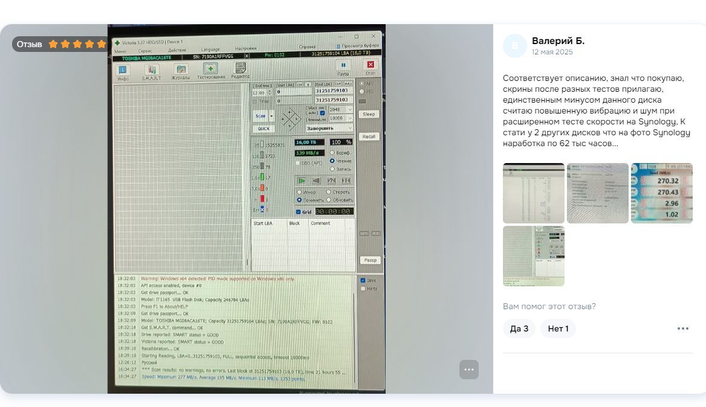This screenshot has height=407, width=706.
Task: Click the End time spinner arrows
Action: tap(270, 92)
